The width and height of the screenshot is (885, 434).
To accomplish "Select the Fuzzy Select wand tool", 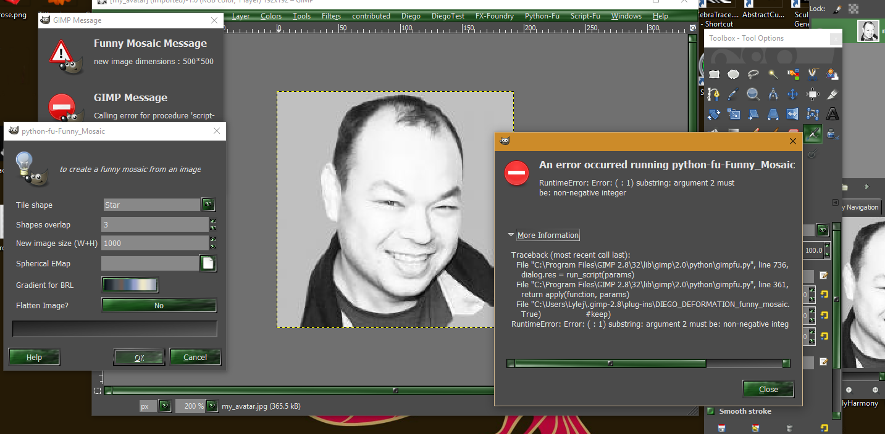I will pos(773,75).
